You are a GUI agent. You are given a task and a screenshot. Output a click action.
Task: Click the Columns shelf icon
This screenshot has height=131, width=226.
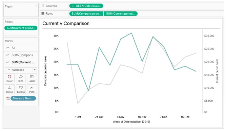pos(43,6)
